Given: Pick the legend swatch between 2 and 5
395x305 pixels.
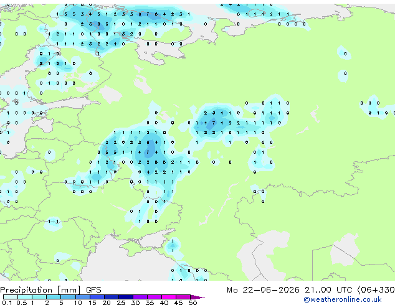Looking at the screenshot, I should point(54,297).
